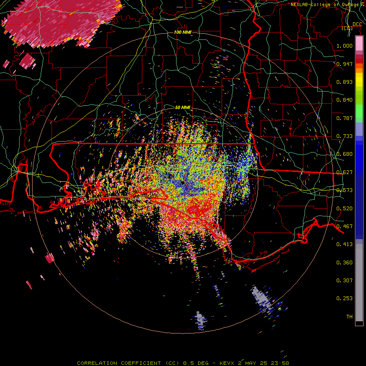Click the gray echo patch in the southeast gulf
Viewport: 366px width, 366px height.
[x=262, y=298]
